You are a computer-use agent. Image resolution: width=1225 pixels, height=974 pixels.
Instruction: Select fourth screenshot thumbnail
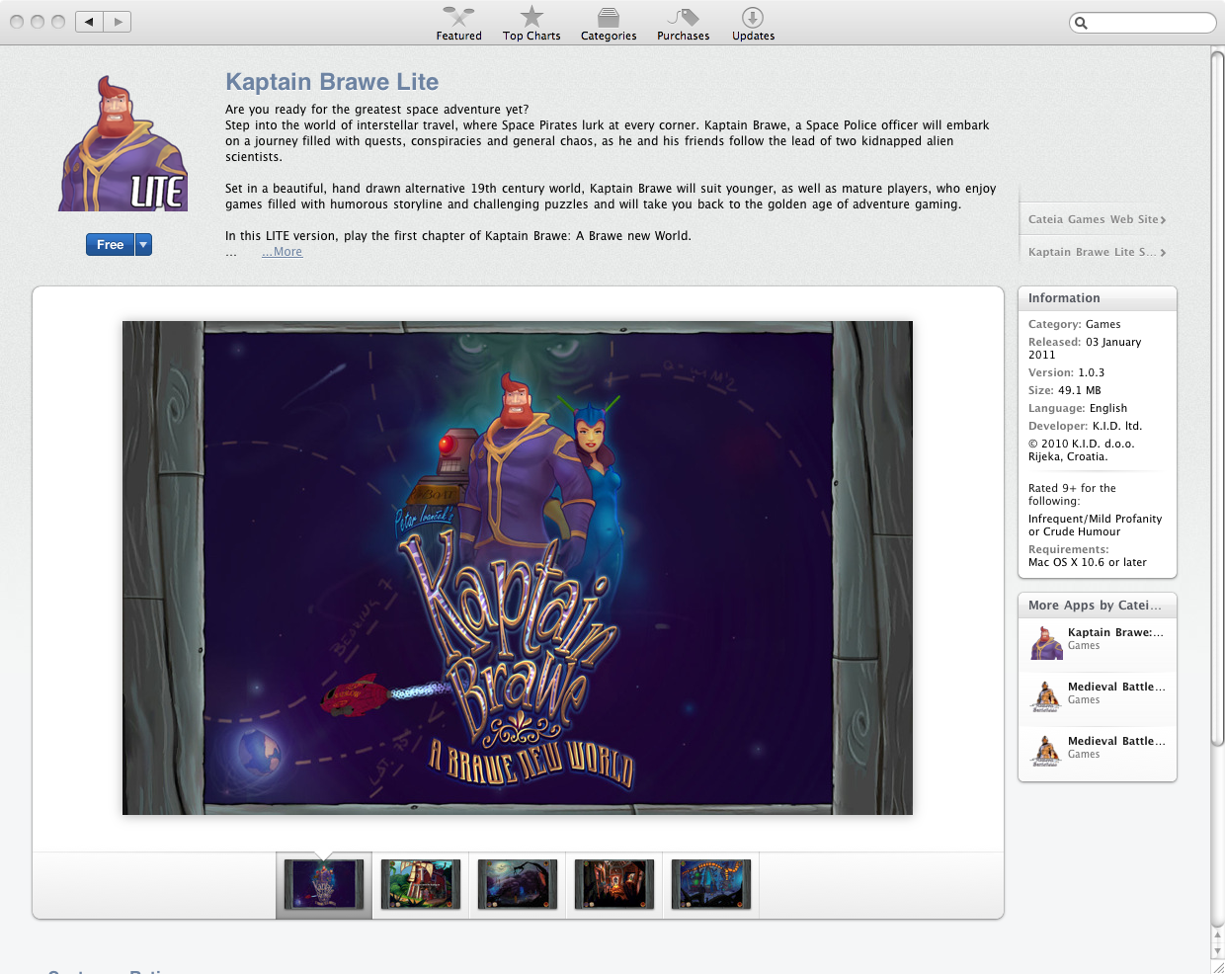pyautogui.click(x=614, y=884)
